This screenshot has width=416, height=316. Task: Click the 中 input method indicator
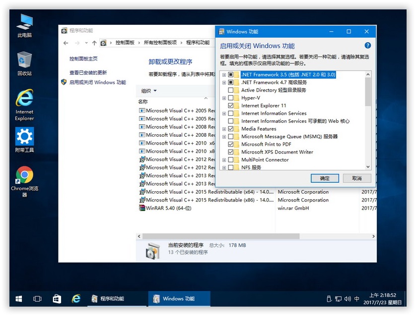[x=357, y=299]
